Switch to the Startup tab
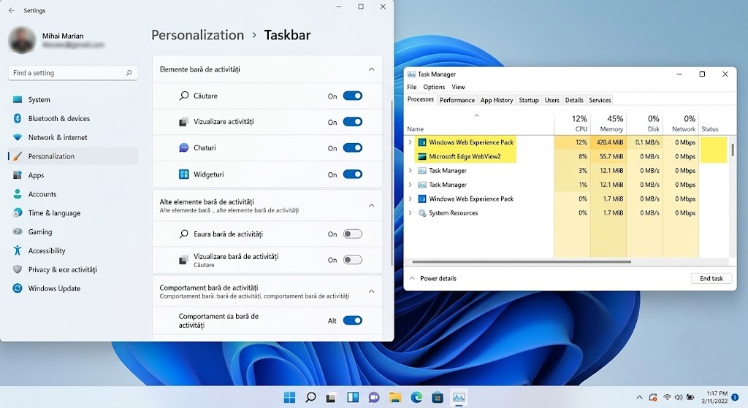This screenshot has height=408, width=748. pos(529,100)
